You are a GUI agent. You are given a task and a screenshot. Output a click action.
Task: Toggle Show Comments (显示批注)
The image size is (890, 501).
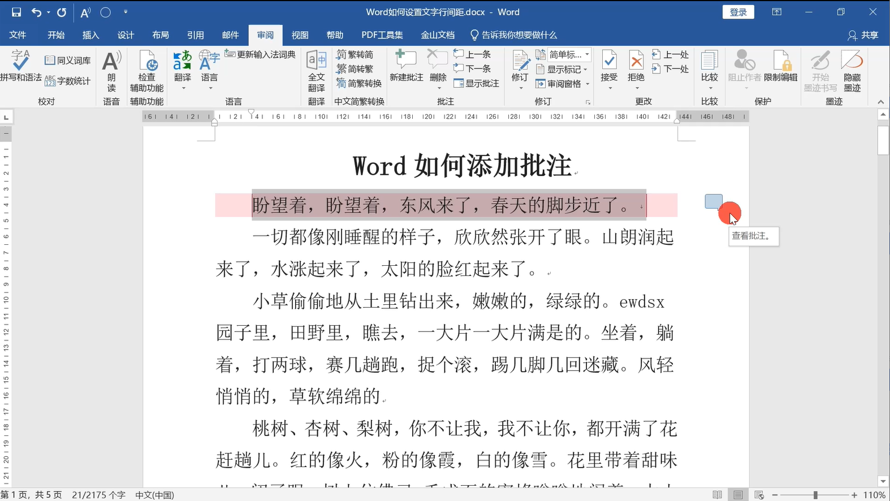tap(477, 83)
